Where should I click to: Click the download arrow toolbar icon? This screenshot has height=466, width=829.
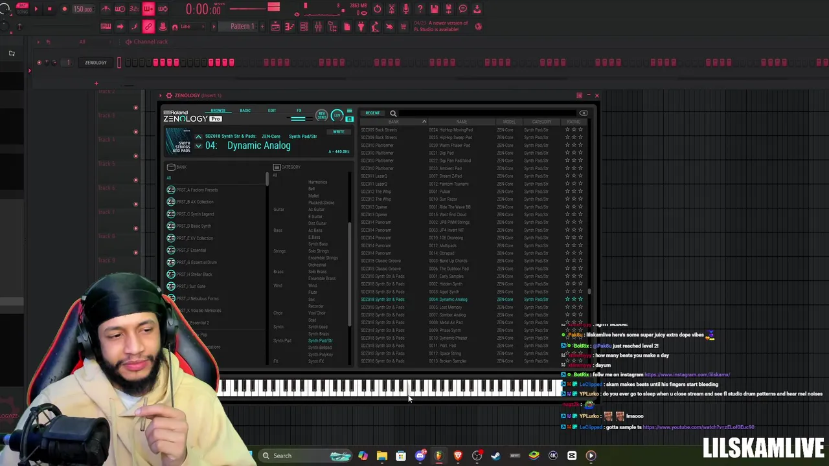pos(477,9)
